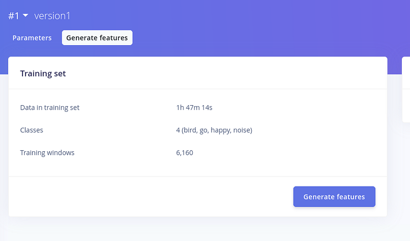Screen dimensions: 410x241
Task: Click the word bird in classes list
Action: click(x=190, y=130)
